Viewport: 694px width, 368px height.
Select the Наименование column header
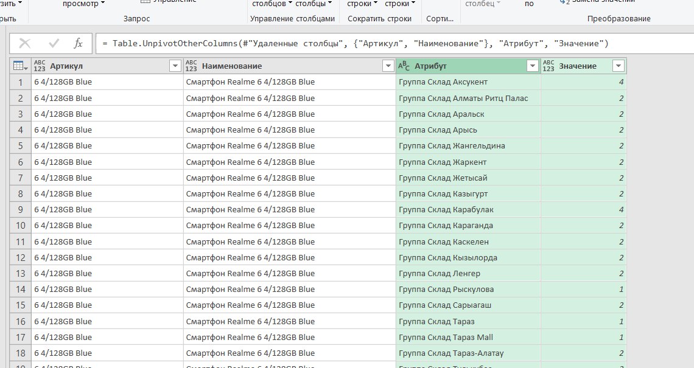click(289, 66)
